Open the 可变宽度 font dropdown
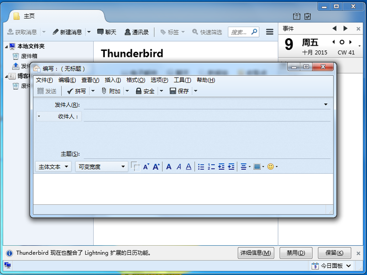Screen dimensions: 367x275 point(101,167)
